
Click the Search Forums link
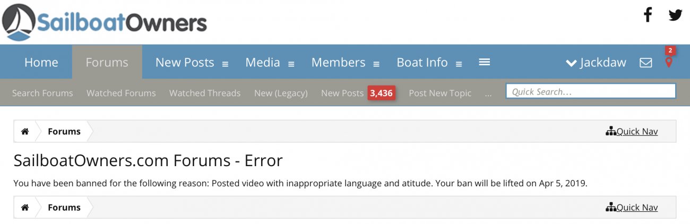click(x=42, y=93)
